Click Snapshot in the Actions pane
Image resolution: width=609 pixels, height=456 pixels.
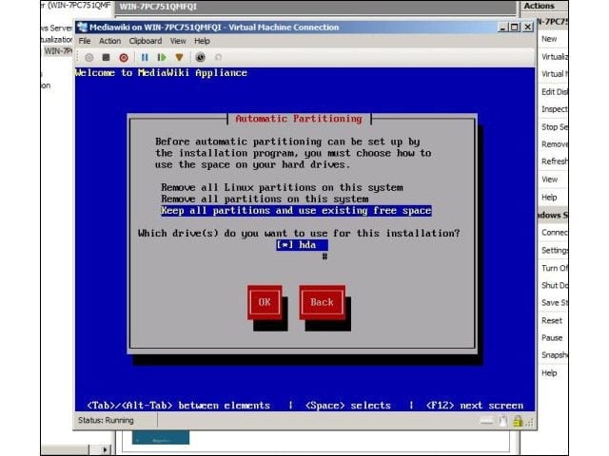pyautogui.click(x=554, y=355)
